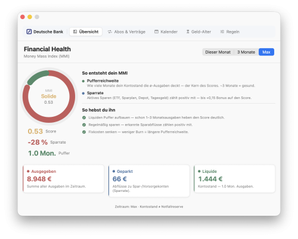Image resolution: width=298 pixels, height=239 pixels.
Task: Click the 1.0 Mon. Puffer value
Action: 42,153
